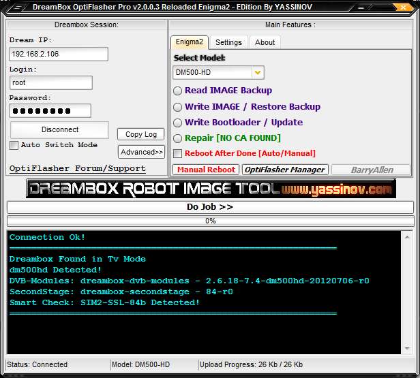Screen dimensions: 420x378
Task: Click 'Upload Progress: 26 Kb / 26 Kb'
Action: [x=251, y=364]
